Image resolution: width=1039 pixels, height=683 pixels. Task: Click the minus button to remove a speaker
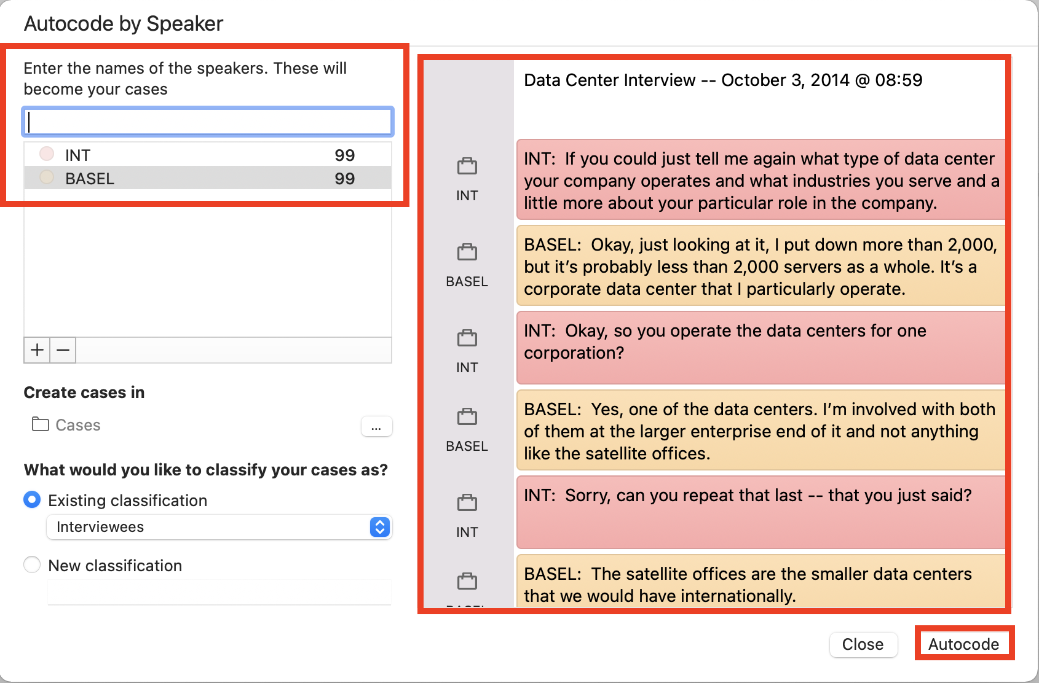[x=62, y=350]
